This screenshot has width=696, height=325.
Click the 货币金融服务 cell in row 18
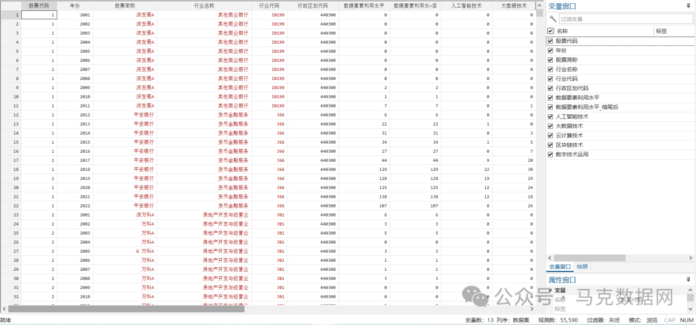(x=204, y=170)
